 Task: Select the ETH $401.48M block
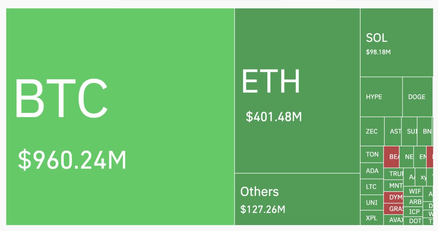click(x=297, y=91)
